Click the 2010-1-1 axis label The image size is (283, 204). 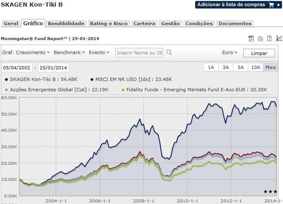(187, 201)
